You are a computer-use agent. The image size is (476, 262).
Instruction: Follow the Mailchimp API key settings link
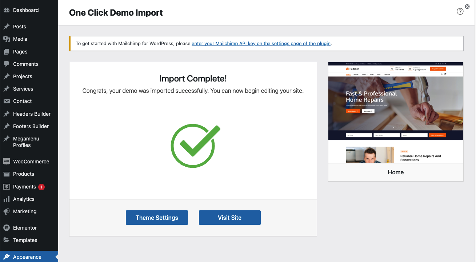261,43
